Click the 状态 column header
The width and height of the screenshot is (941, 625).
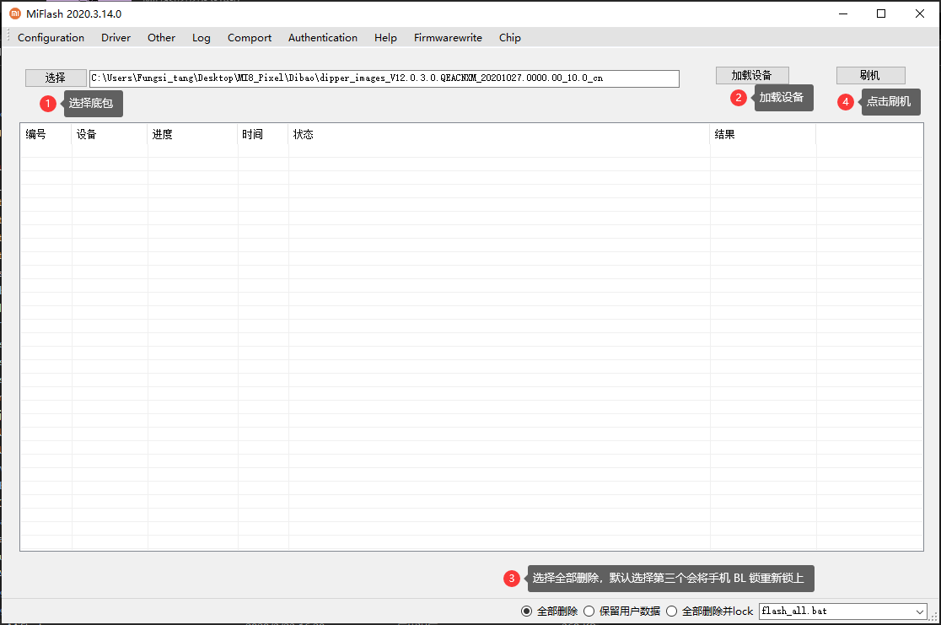click(498, 134)
